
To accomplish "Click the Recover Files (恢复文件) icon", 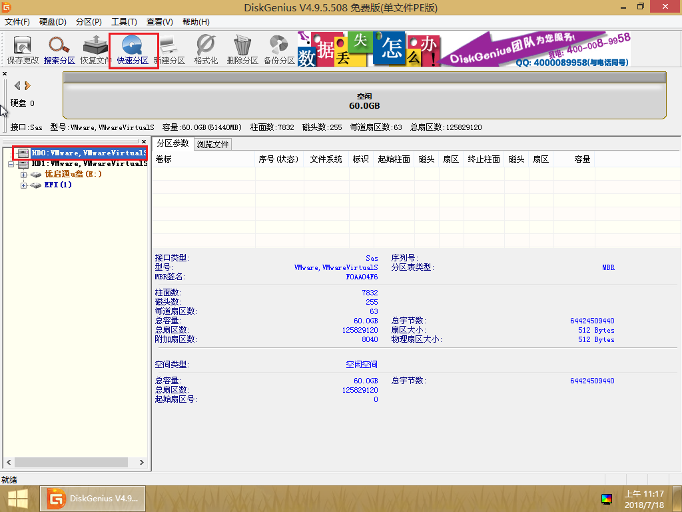I will click(x=96, y=49).
